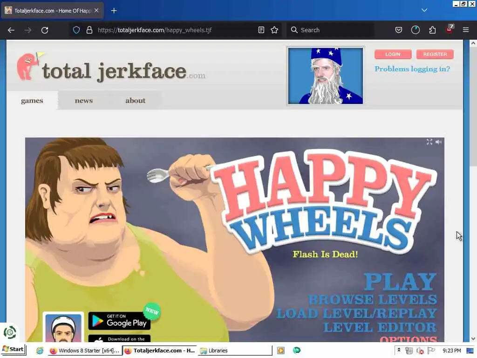The width and height of the screenshot is (477, 358).
Task: Open LEVEL EDITOR from the game menu
Action: (380, 327)
